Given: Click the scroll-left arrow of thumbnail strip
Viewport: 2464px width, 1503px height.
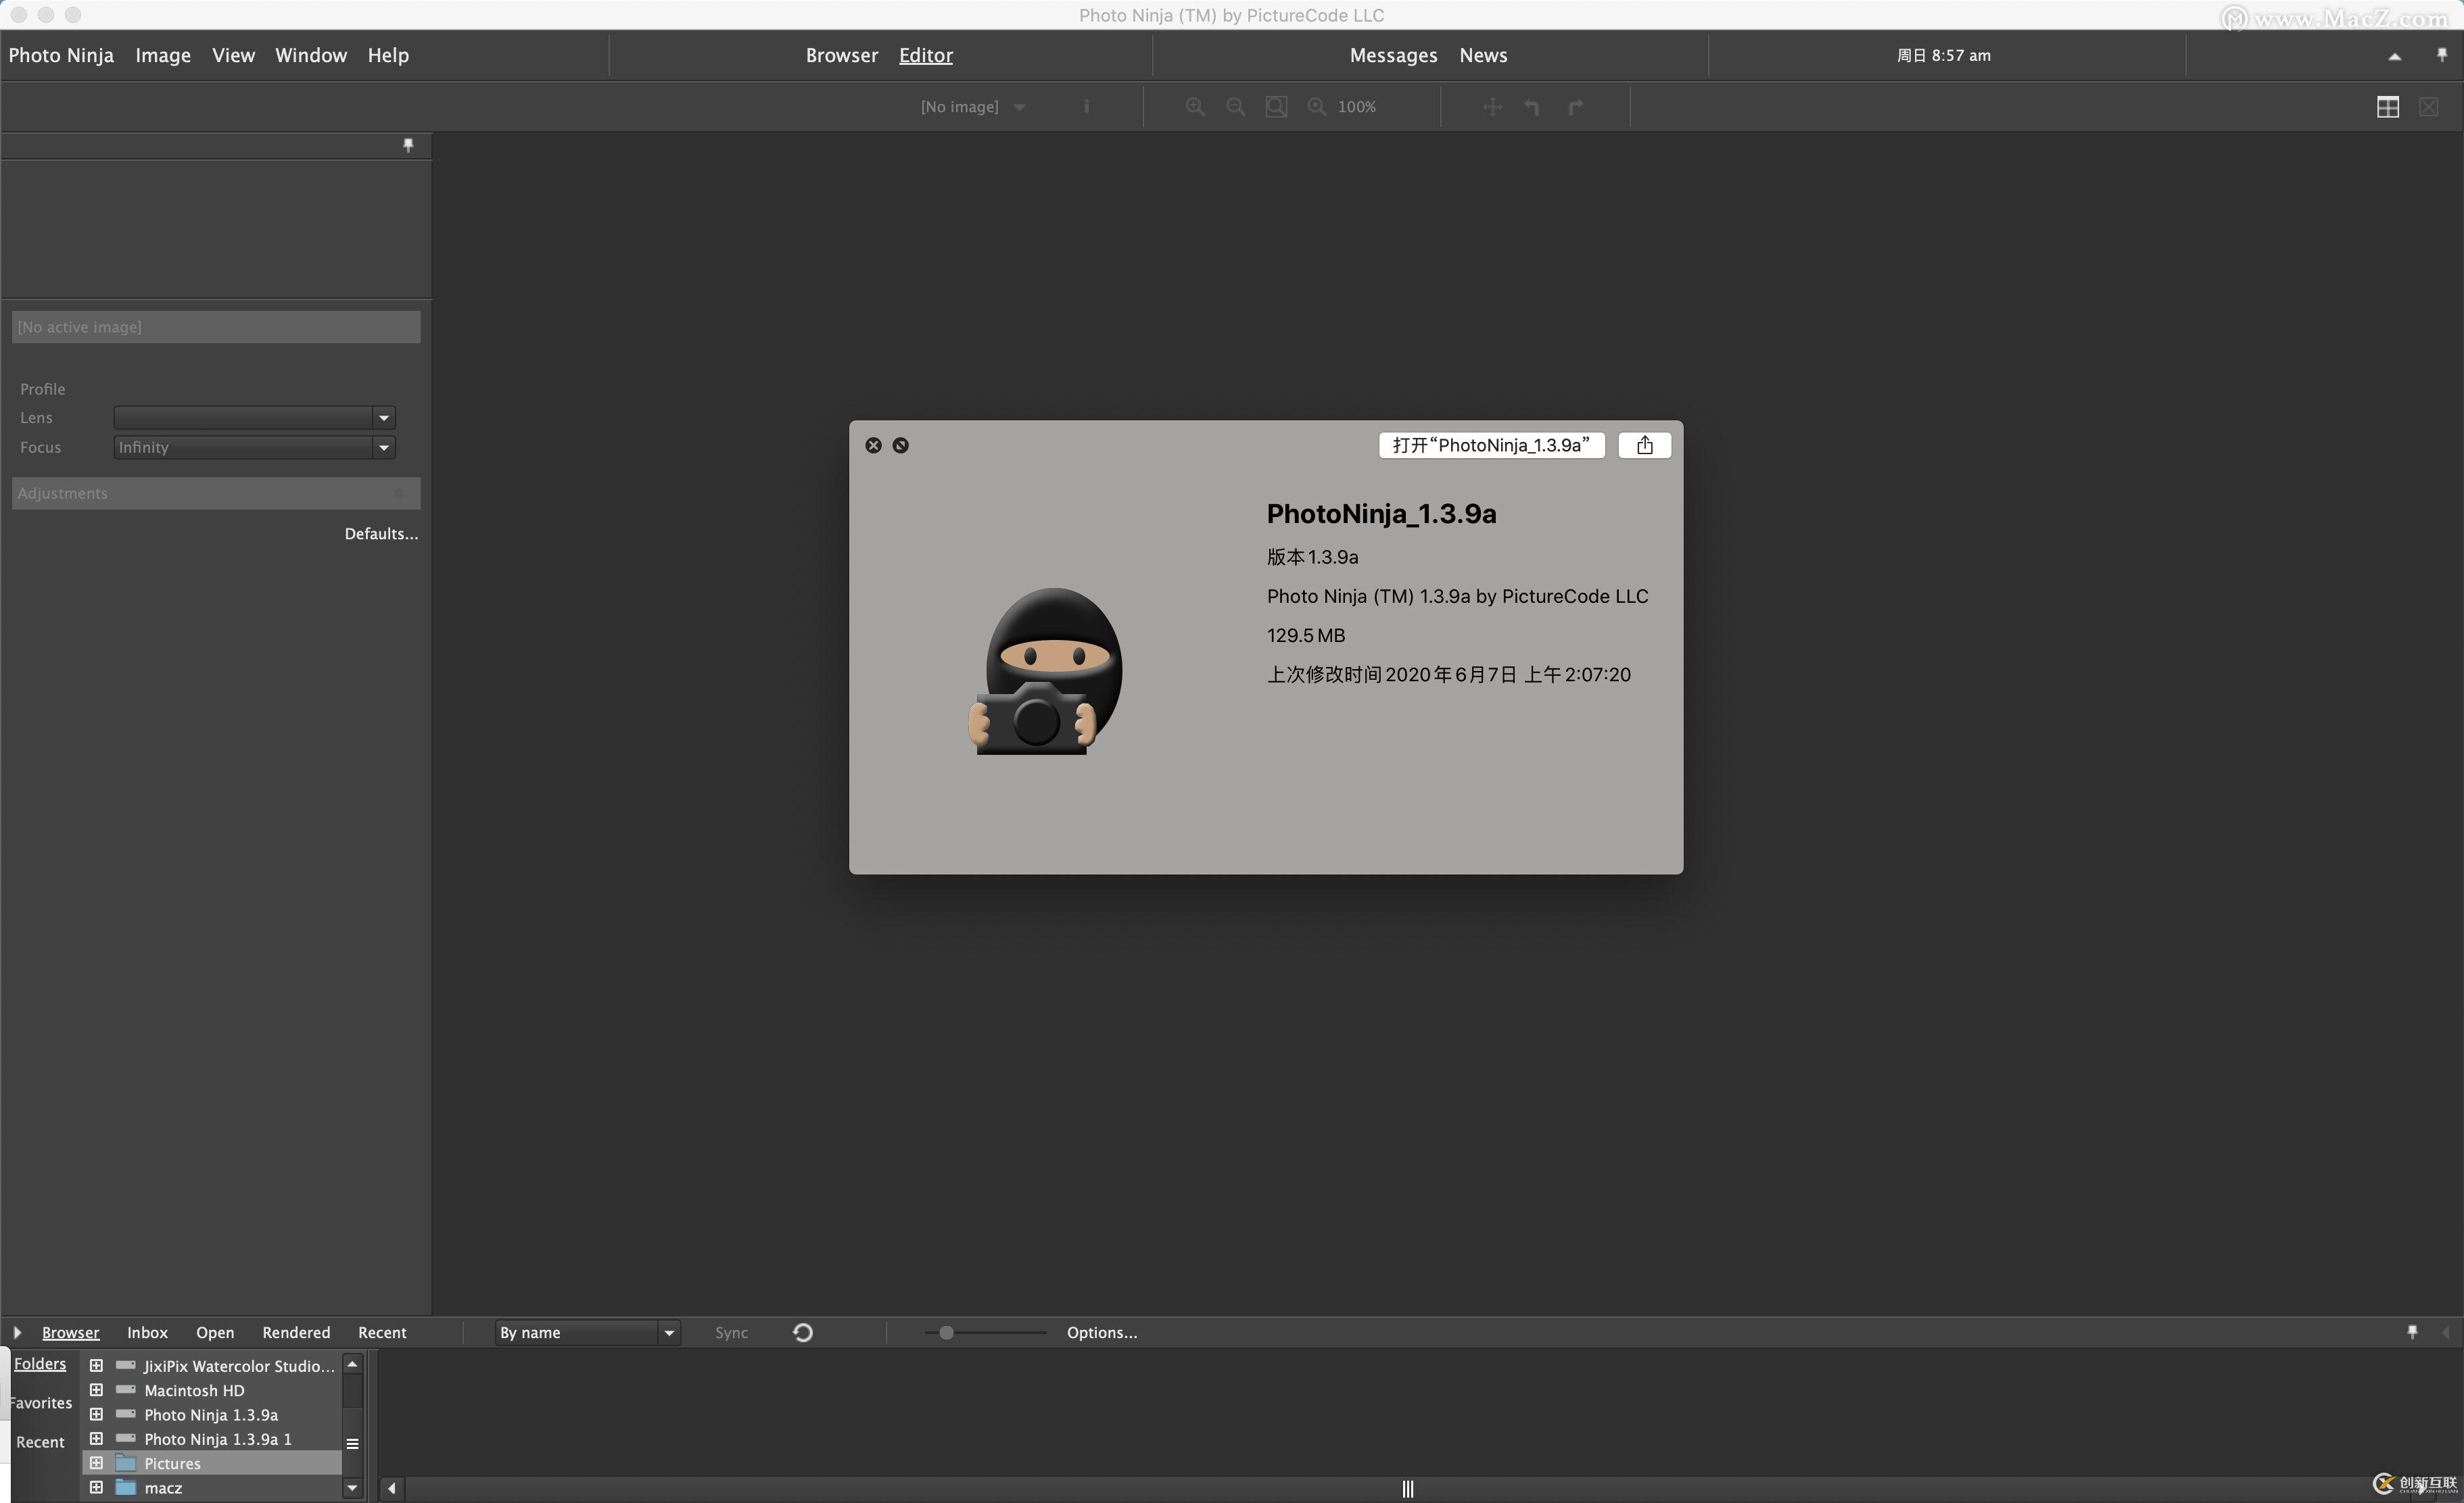Looking at the screenshot, I should (391, 1488).
